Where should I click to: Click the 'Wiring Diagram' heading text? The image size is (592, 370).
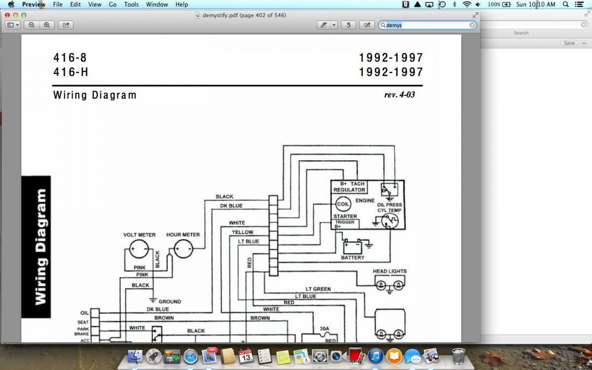click(x=95, y=95)
